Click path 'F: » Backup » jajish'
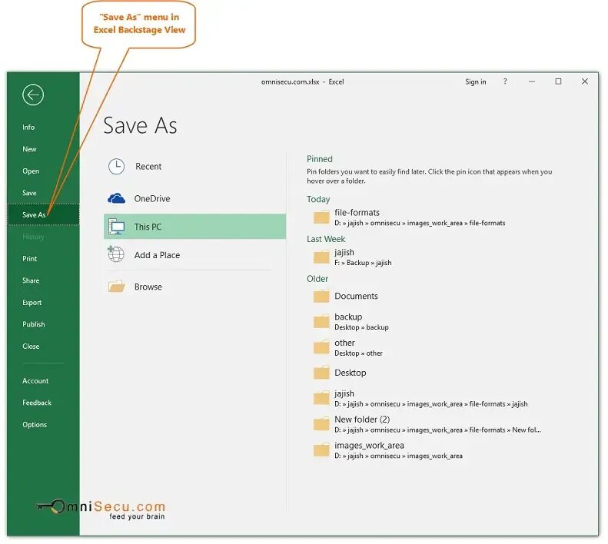This screenshot has height=544, width=608. 363,263
